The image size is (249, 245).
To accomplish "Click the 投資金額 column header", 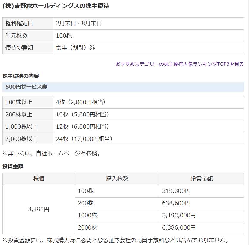I will pyautogui.click(x=201, y=179).
